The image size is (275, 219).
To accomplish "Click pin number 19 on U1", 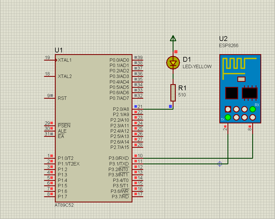I will pyautogui.click(x=47, y=57).
